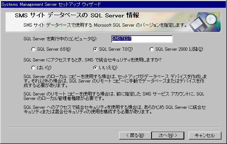The width and height of the screenshot is (227, 144).
Task: Click the integrated security question text
Action: [92, 60]
